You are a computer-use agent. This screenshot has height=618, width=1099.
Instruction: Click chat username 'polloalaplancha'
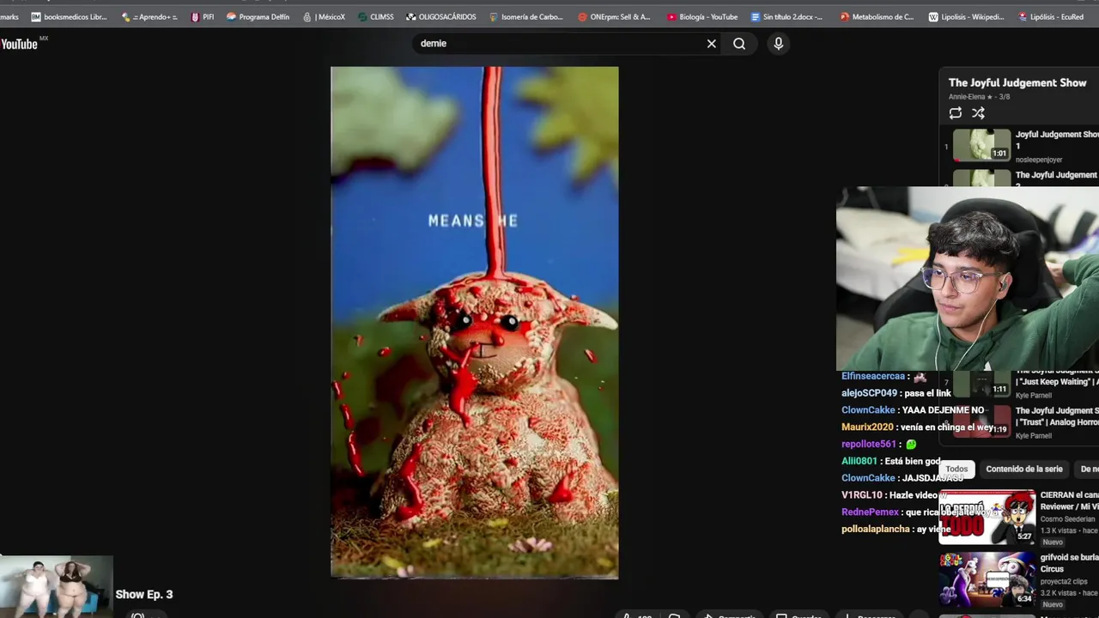[x=876, y=530]
